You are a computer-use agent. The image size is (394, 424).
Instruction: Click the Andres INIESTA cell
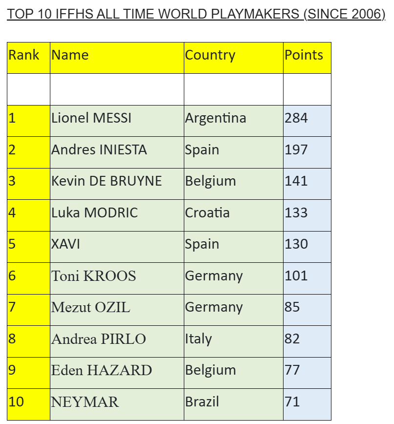click(117, 152)
